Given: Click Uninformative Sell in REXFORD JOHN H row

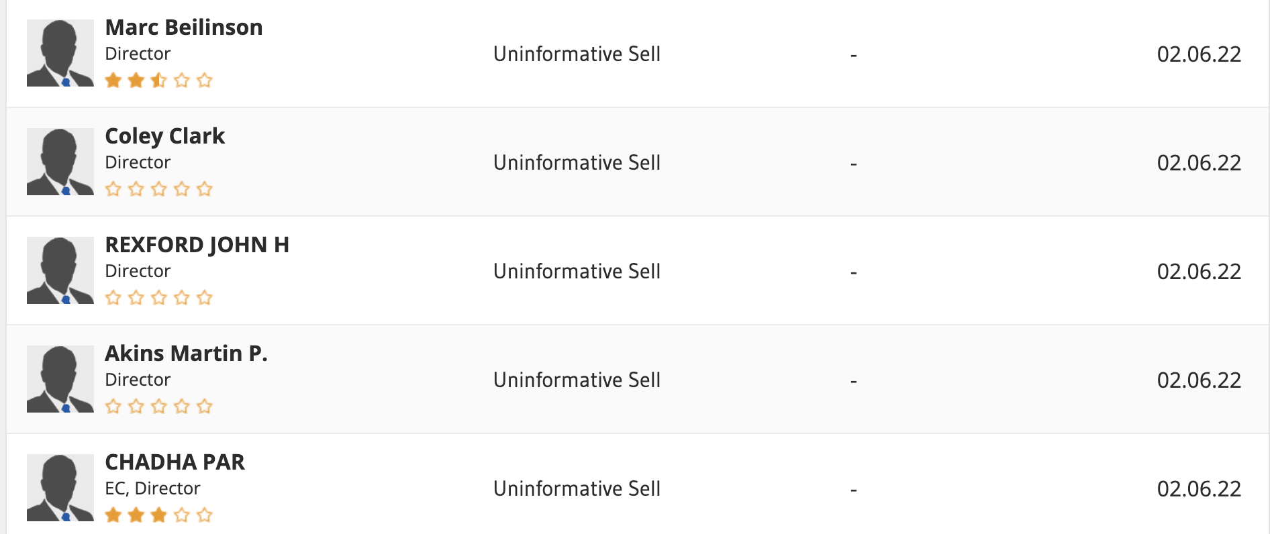Looking at the screenshot, I should (577, 271).
